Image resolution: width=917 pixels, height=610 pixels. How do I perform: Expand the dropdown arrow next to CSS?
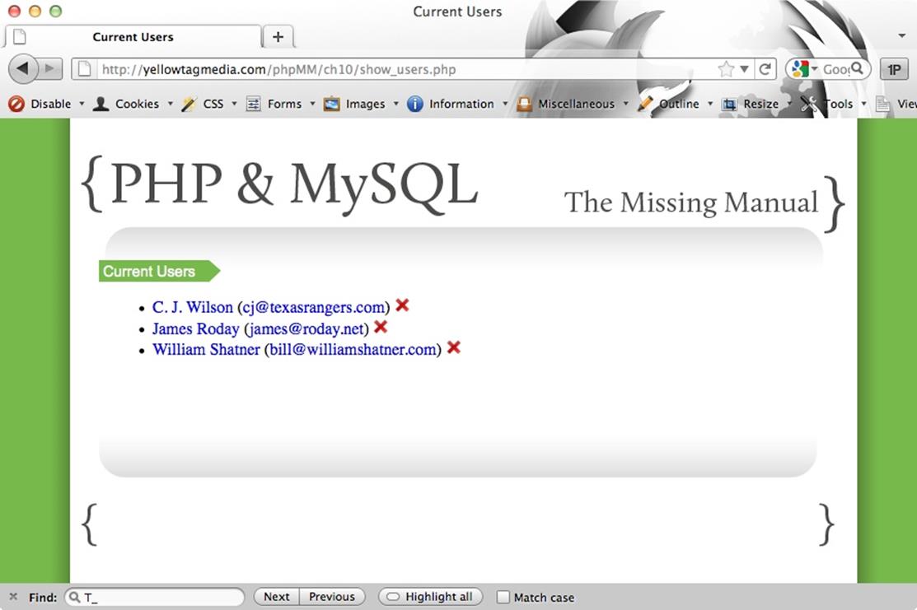pos(235,104)
